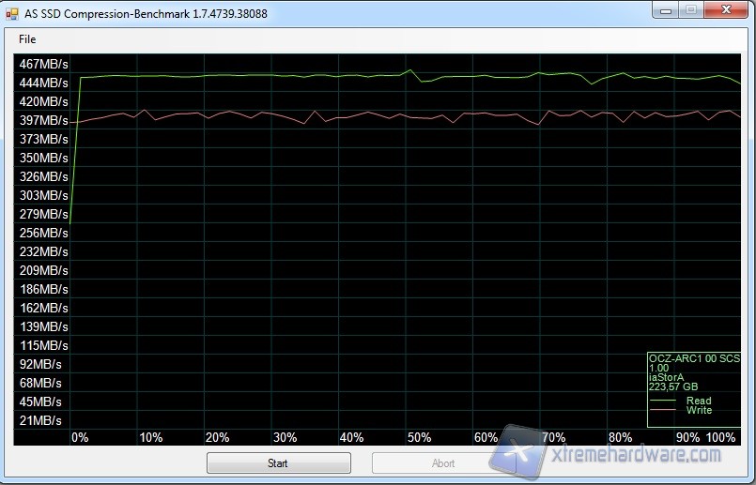Click the 50% marker on the x-axis

(x=419, y=437)
